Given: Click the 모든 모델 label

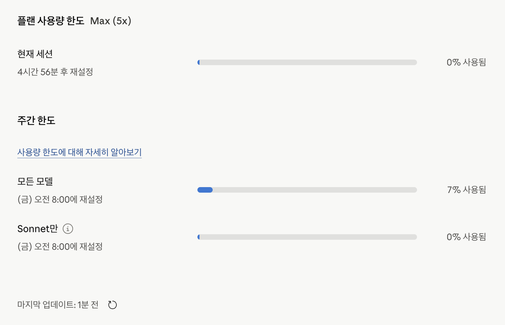Looking at the screenshot, I should click(35, 182).
